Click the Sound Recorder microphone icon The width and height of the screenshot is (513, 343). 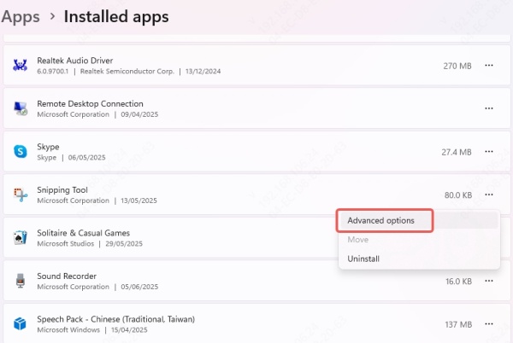click(x=21, y=281)
